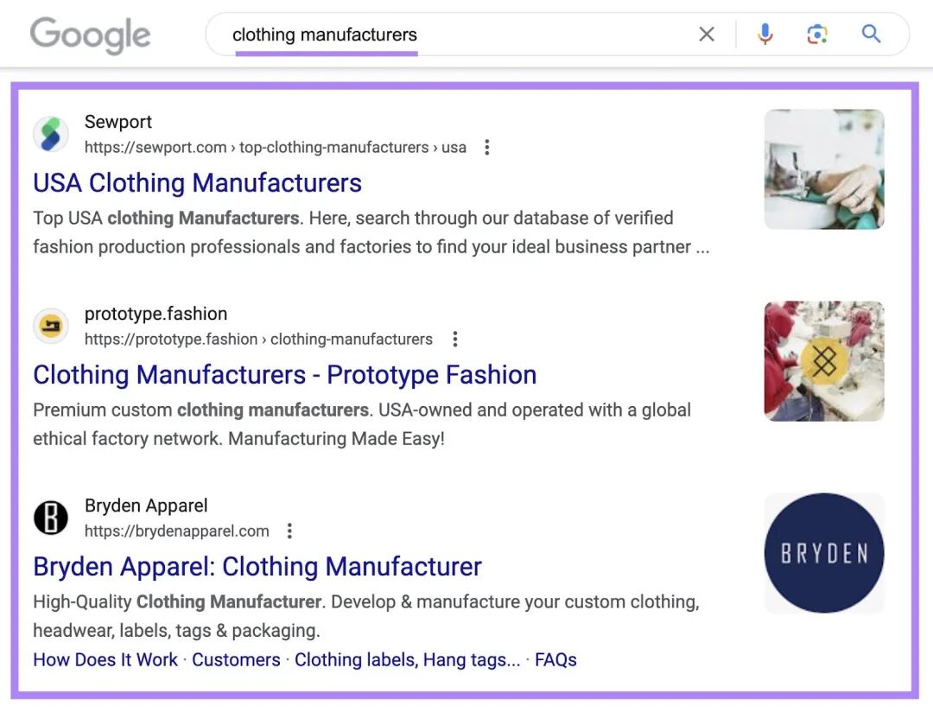
Task: Click the Bryden Apparel favicon
Action: pos(51,518)
